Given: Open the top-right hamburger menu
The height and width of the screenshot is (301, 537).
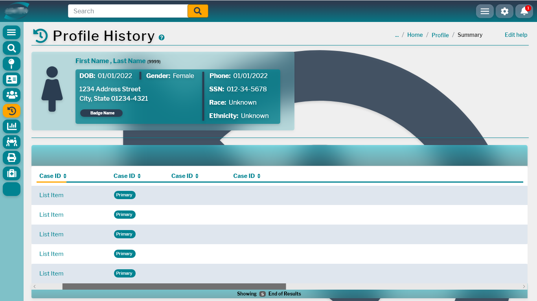Looking at the screenshot, I should (x=485, y=11).
